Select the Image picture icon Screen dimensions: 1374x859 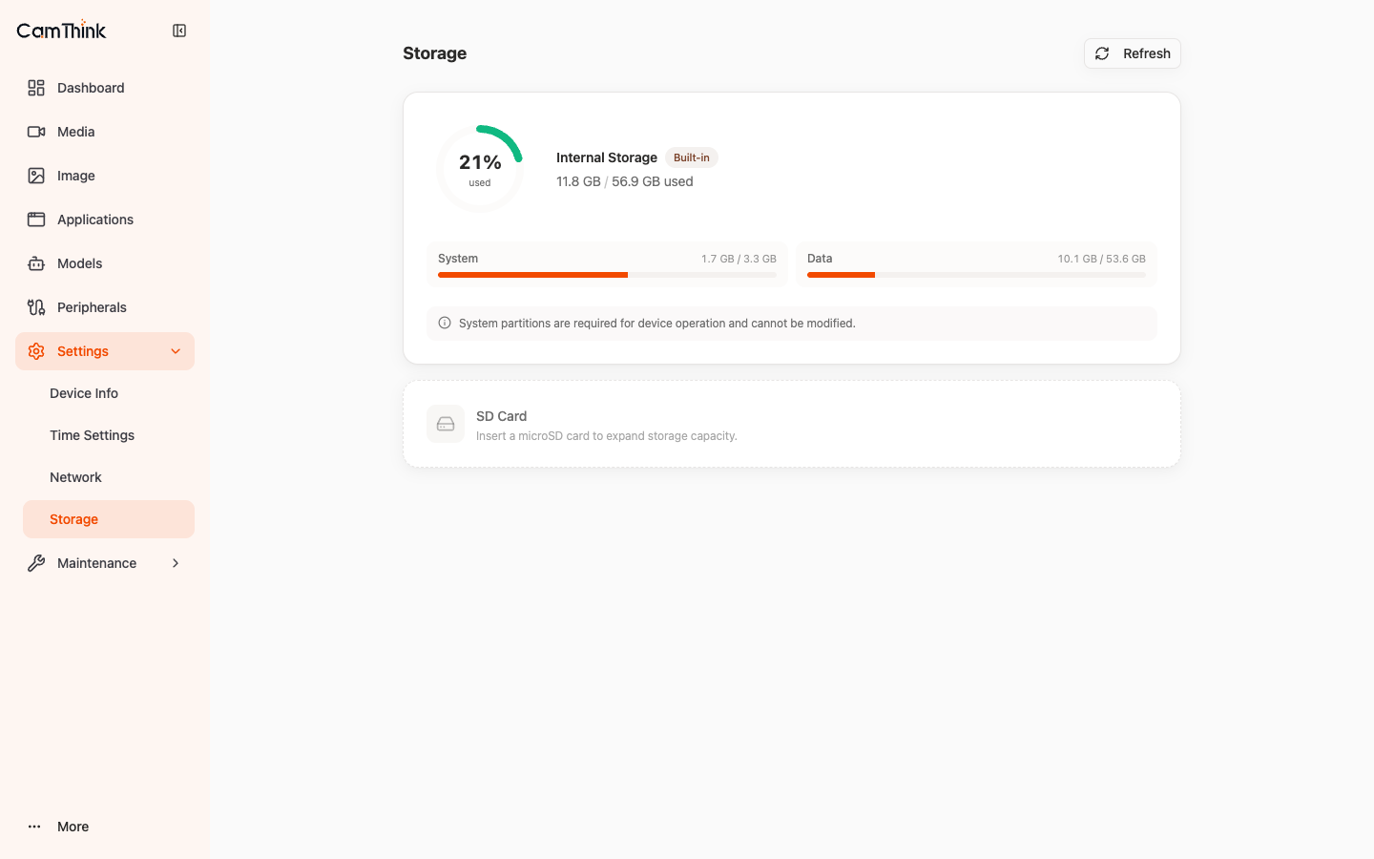click(x=36, y=176)
